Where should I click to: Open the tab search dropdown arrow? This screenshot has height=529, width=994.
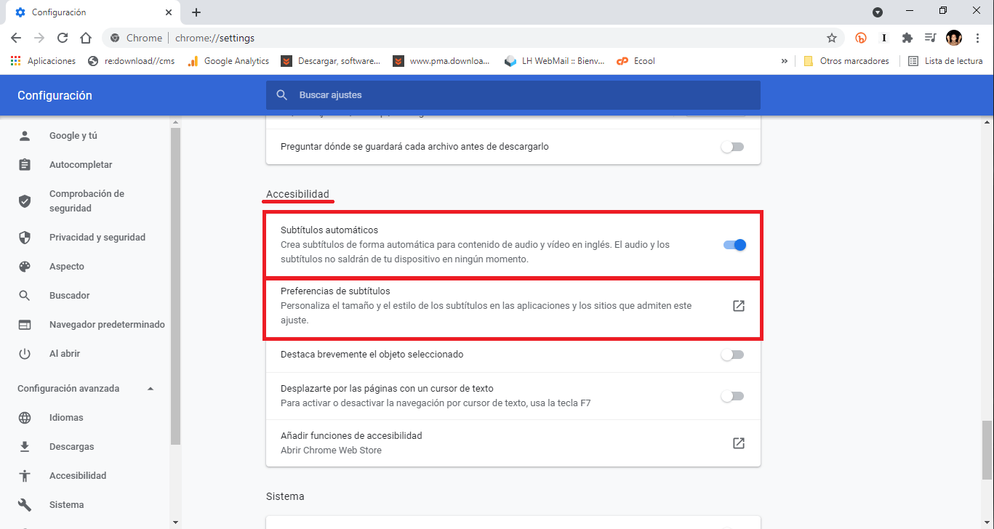pos(878,12)
